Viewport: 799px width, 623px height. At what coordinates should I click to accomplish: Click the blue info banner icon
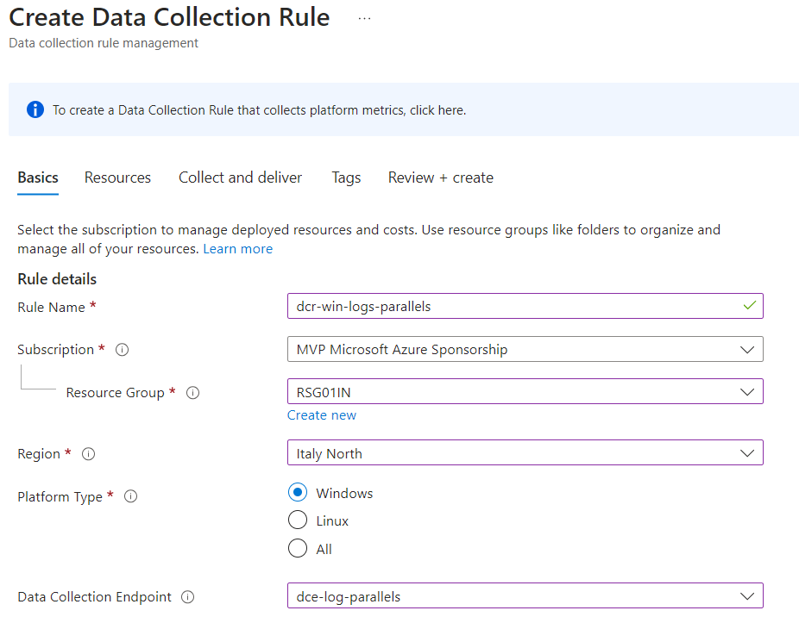[35, 109]
